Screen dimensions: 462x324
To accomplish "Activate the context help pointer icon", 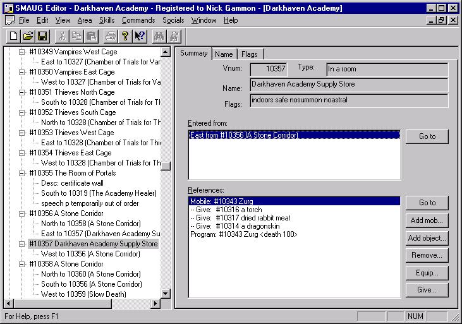I will tap(140, 37).
